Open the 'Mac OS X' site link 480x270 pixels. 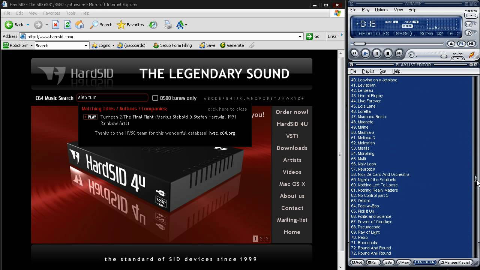[292, 184]
